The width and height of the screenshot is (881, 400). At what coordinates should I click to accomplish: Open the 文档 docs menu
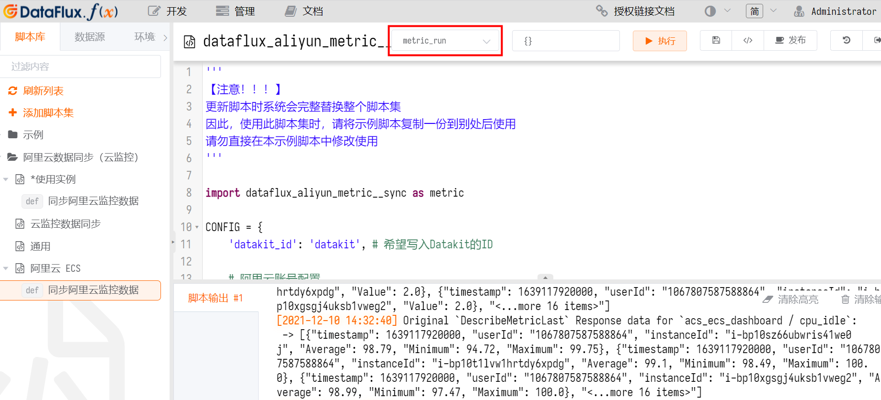click(304, 11)
